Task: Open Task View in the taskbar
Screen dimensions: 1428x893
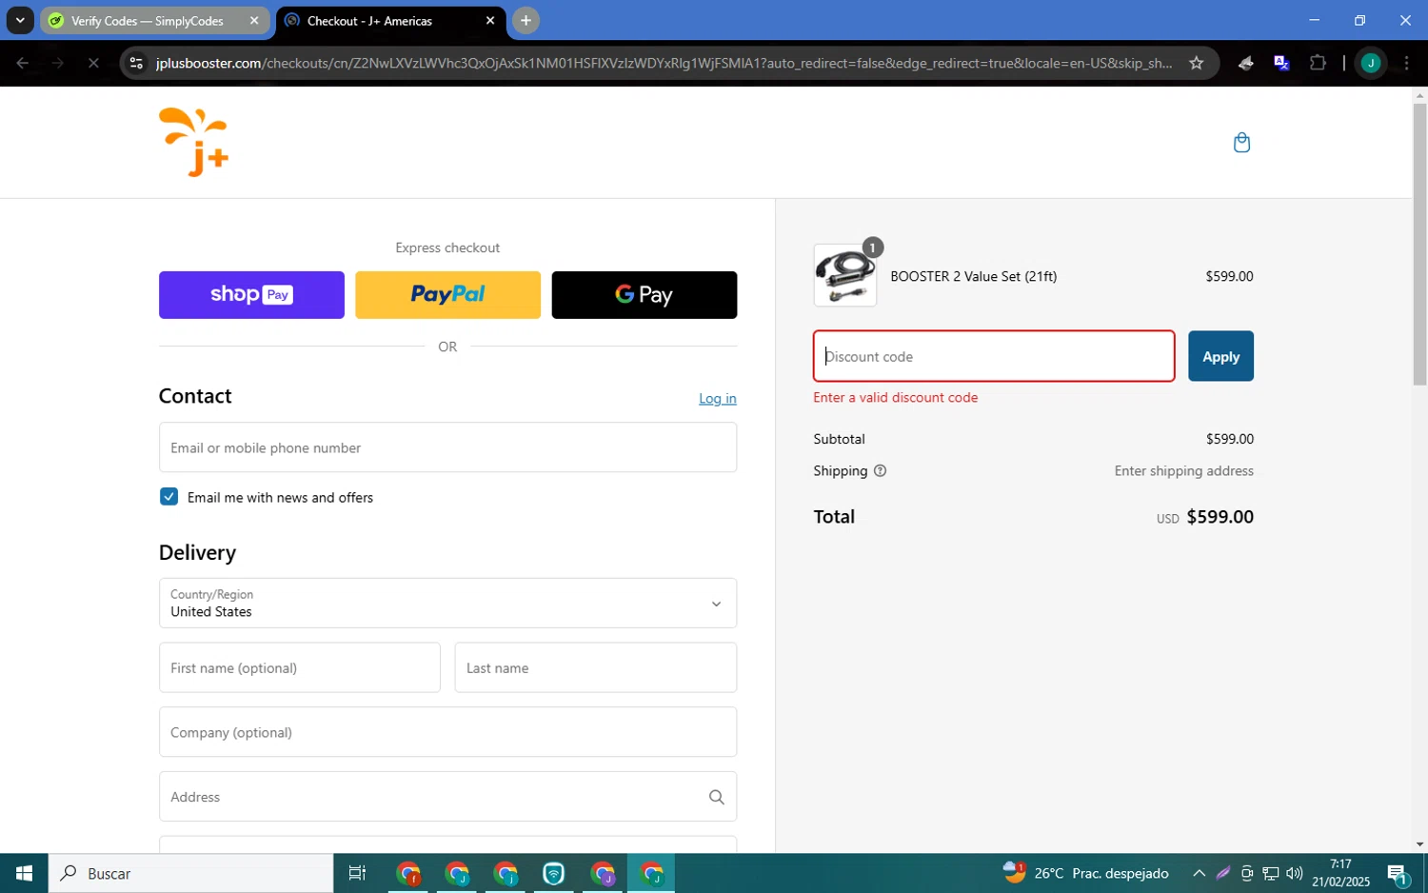Action: [x=357, y=873]
